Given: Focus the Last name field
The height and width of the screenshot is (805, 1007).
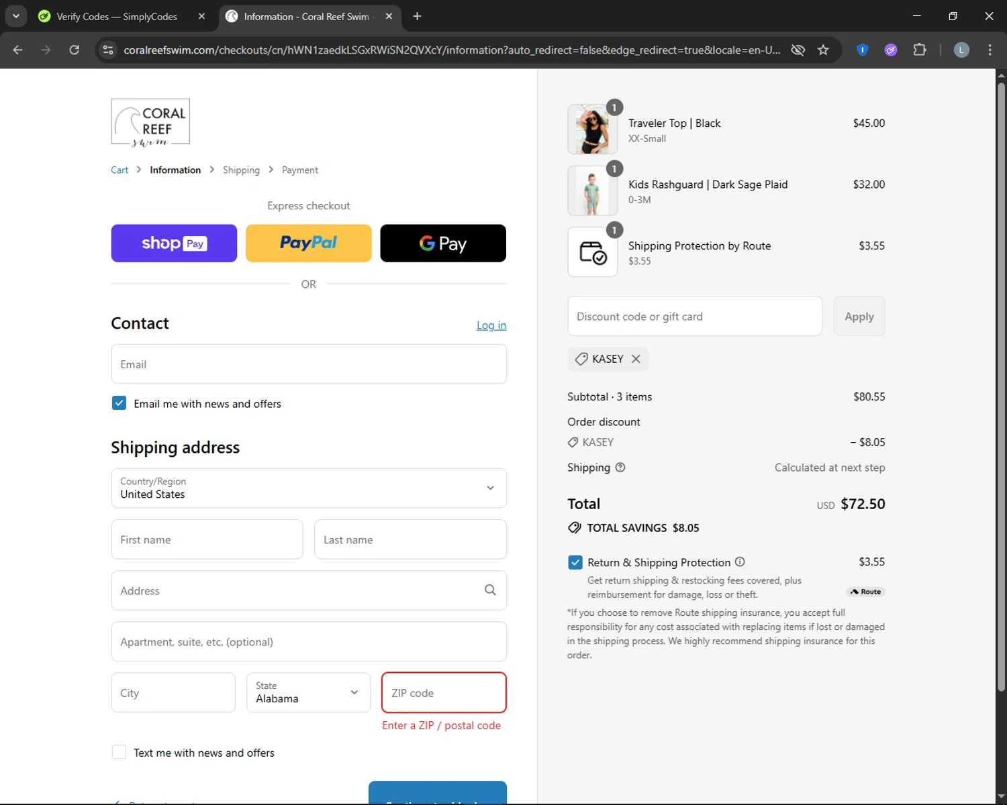Looking at the screenshot, I should pos(410,539).
